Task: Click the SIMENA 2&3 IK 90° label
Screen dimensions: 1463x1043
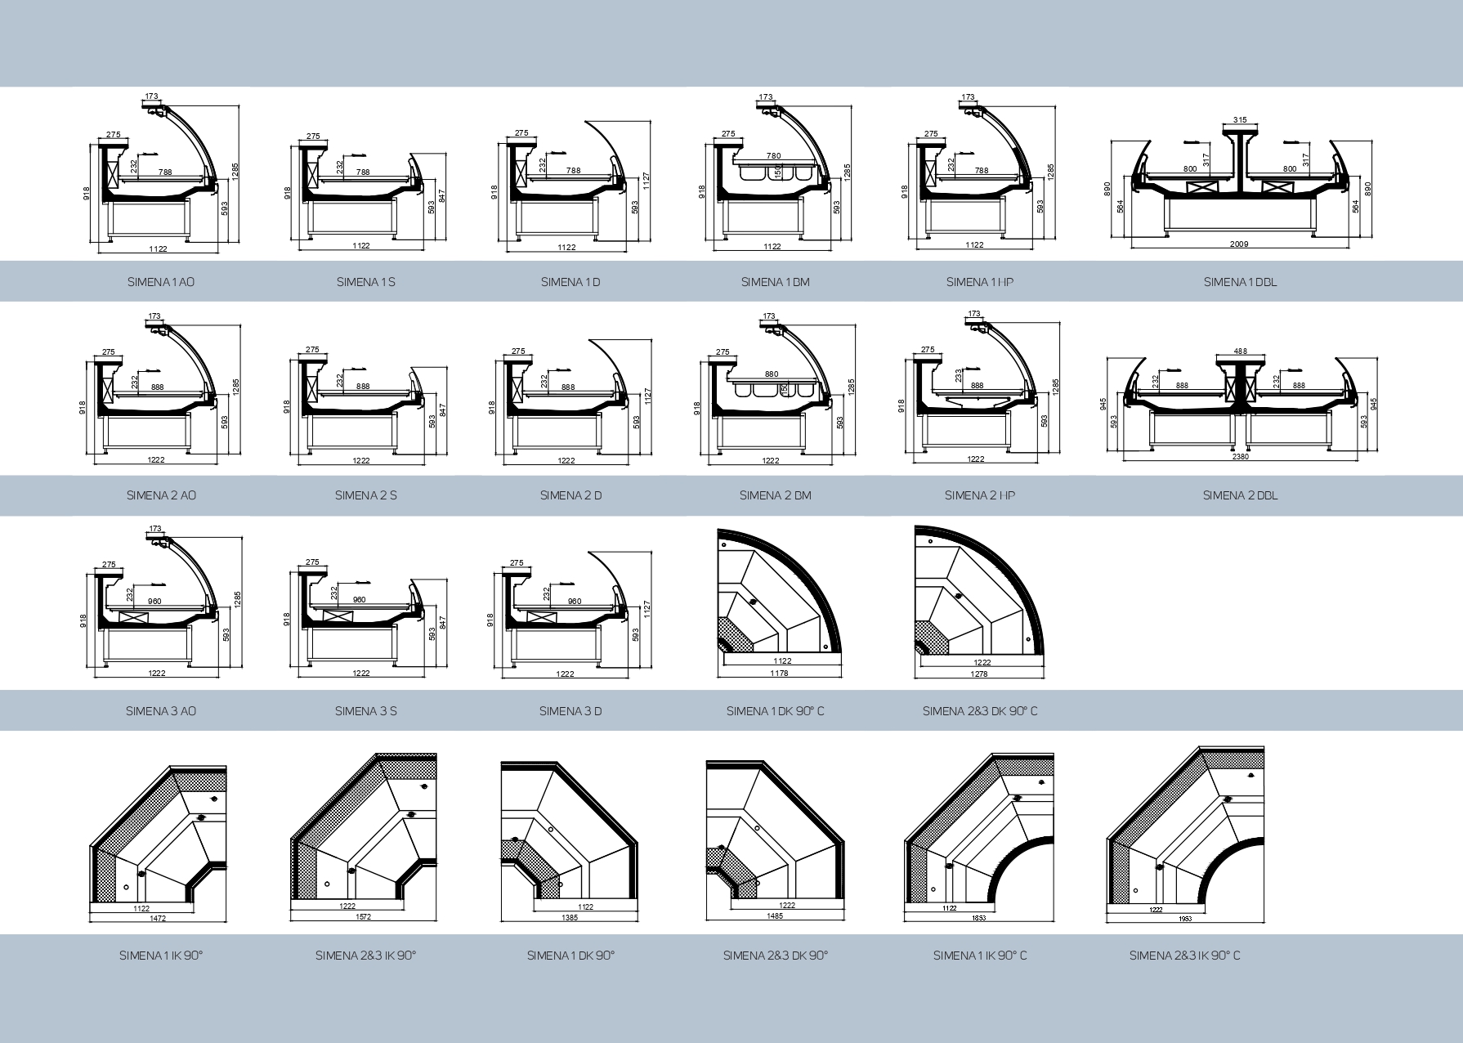Action: click(x=365, y=956)
